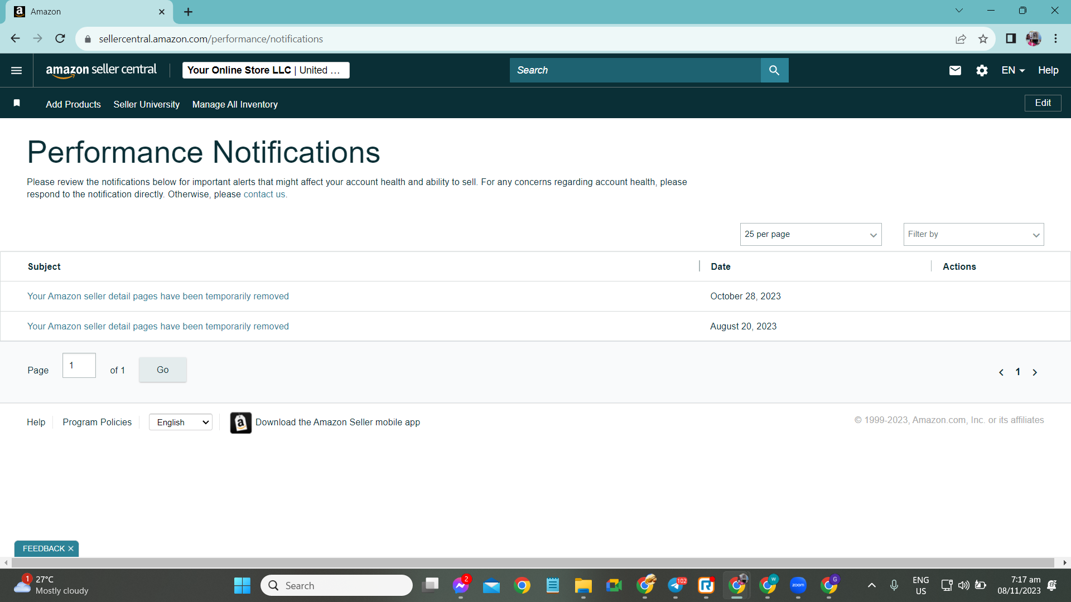The height and width of the screenshot is (602, 1071).
Task: Expand the Filter by dropdown
Action: point(973,235)
